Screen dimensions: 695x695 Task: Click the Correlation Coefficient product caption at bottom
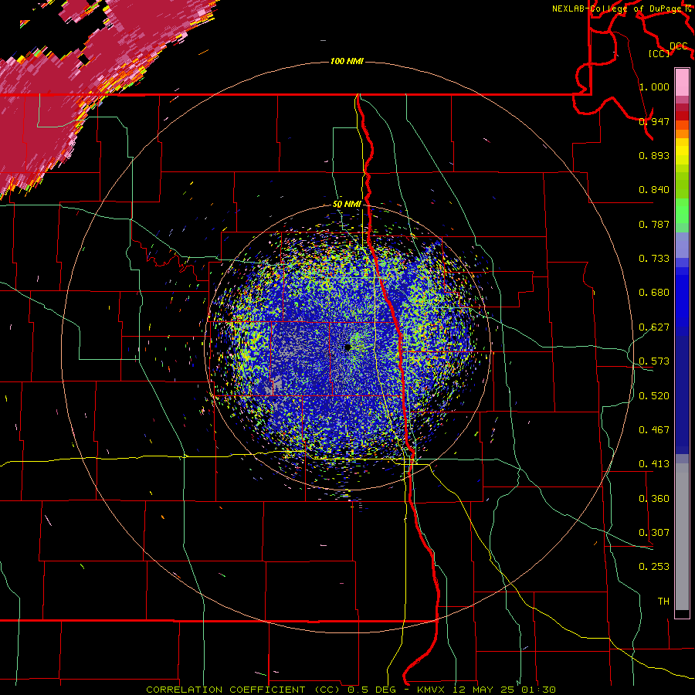351,690
